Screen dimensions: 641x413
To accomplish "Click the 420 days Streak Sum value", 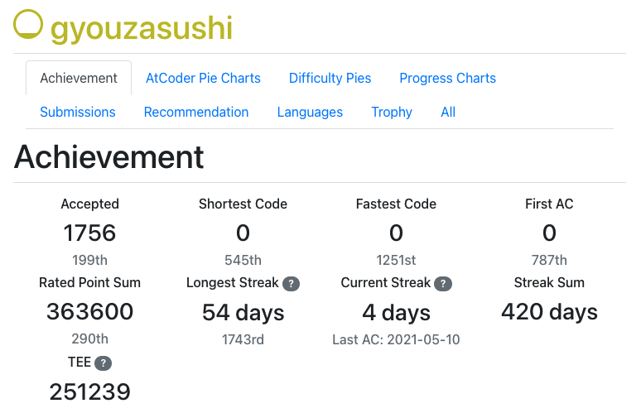I will (549, 312).
